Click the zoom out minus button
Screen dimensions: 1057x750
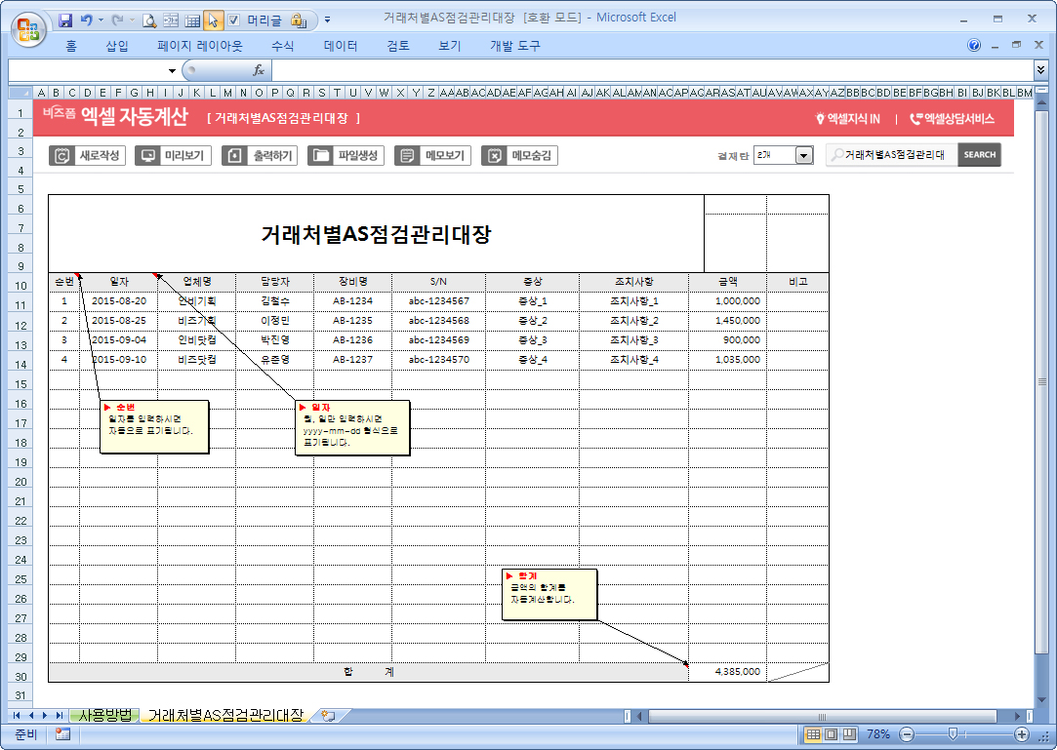(908, 734)
